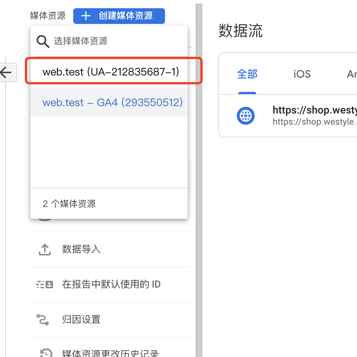Click the 2 个媒体资源 count text

(69, 204)
